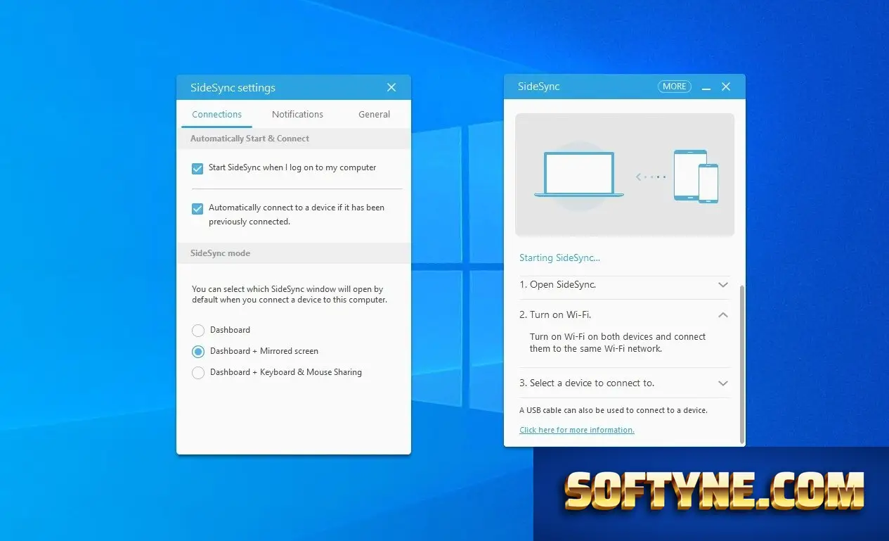Click the SideSync window vertical scrollbar

point(741,364)
